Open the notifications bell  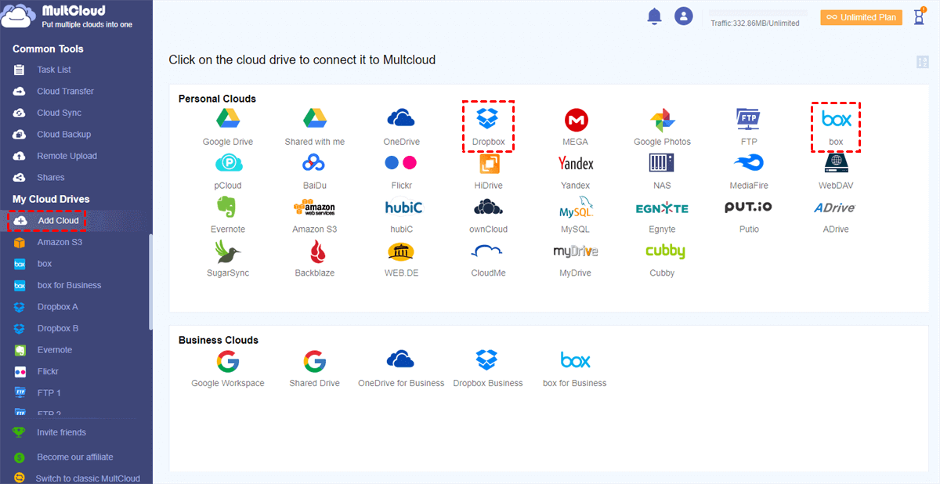pyautogui.click(x=654, y=16)
